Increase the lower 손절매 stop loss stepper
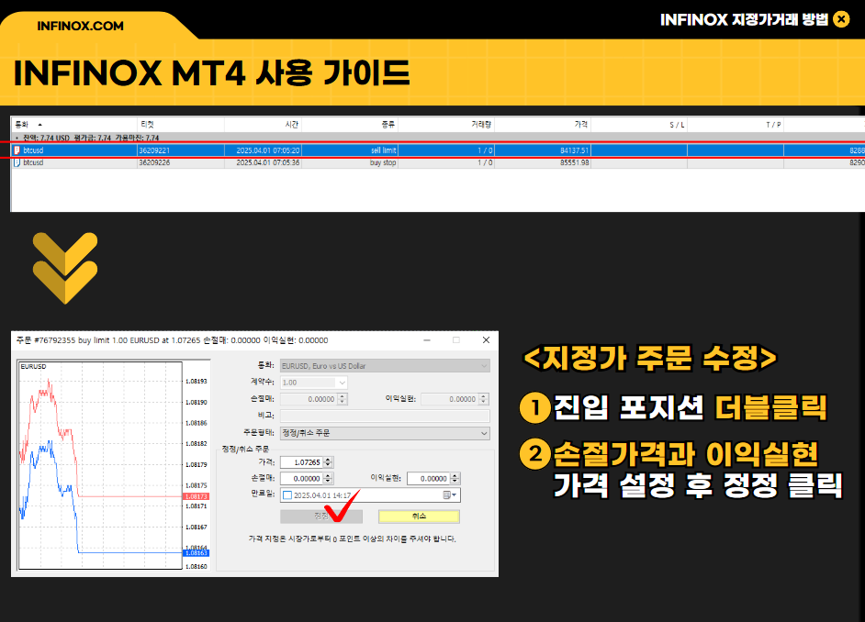 tap(328, 476)
